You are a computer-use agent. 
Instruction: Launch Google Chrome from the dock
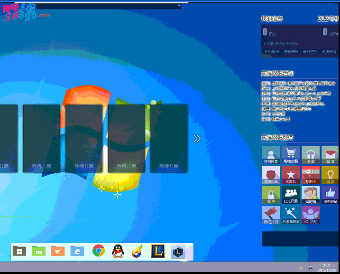[99, 251]
